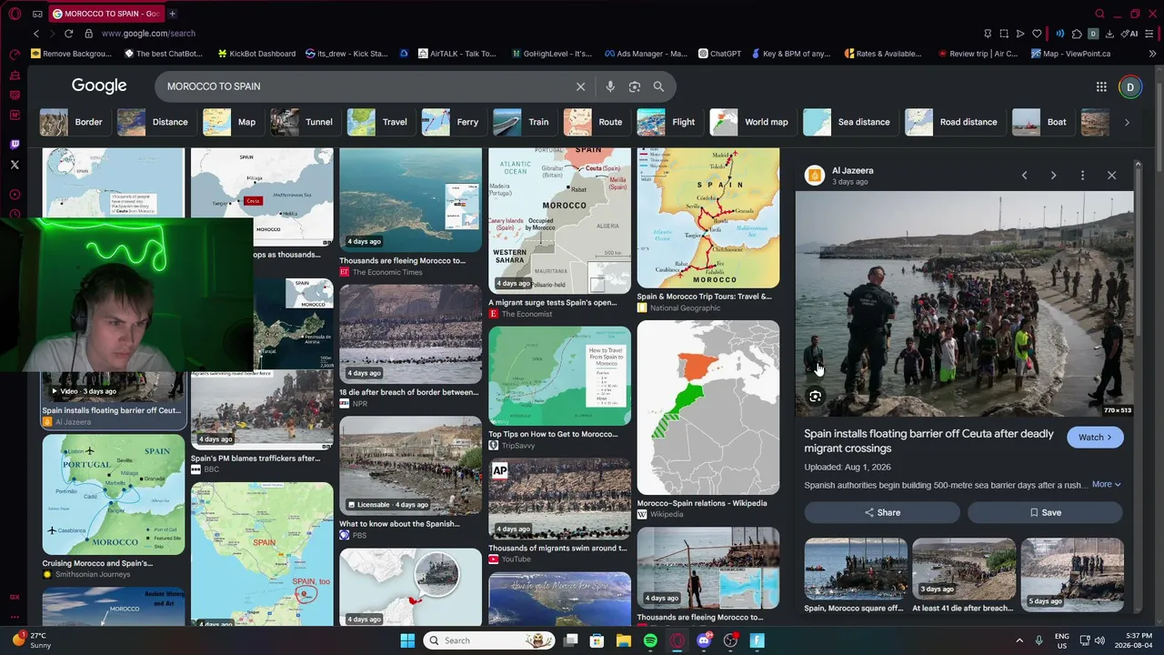Save the previewed image
1164x655 pixels.
[x=1045, y=512]
